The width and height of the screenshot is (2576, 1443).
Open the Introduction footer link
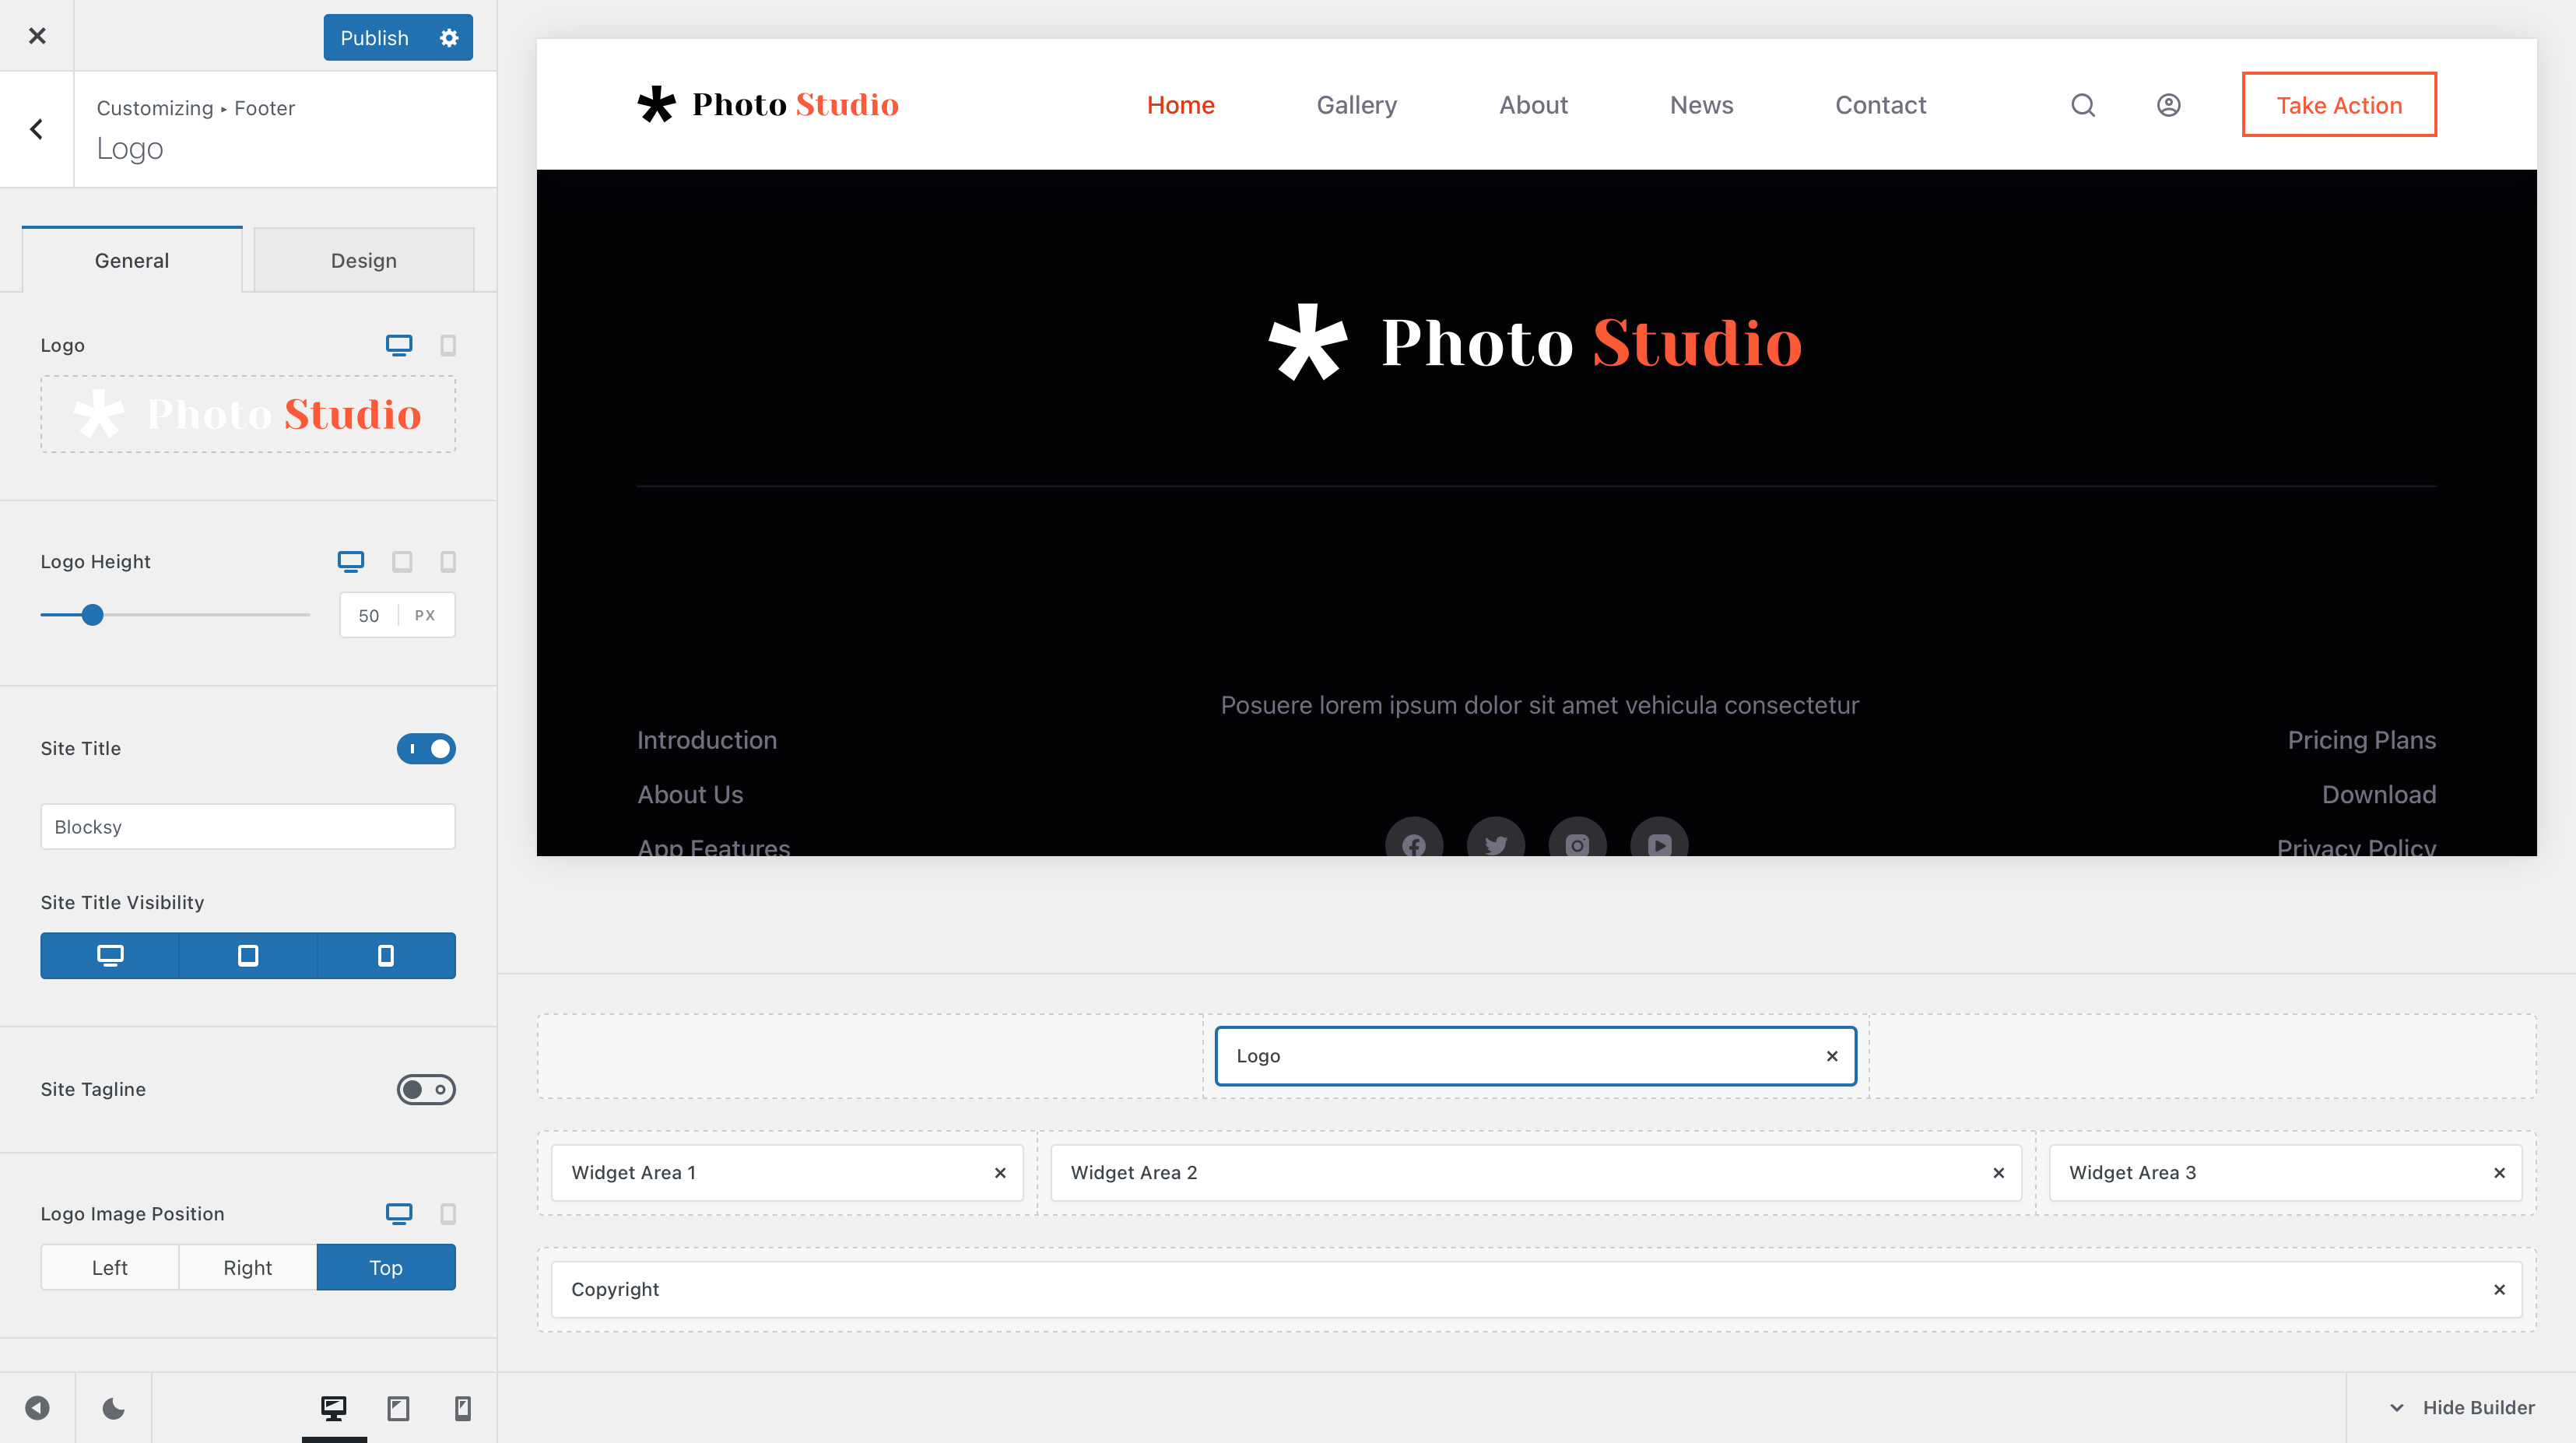pyautogui.click(x=707, y=740)
